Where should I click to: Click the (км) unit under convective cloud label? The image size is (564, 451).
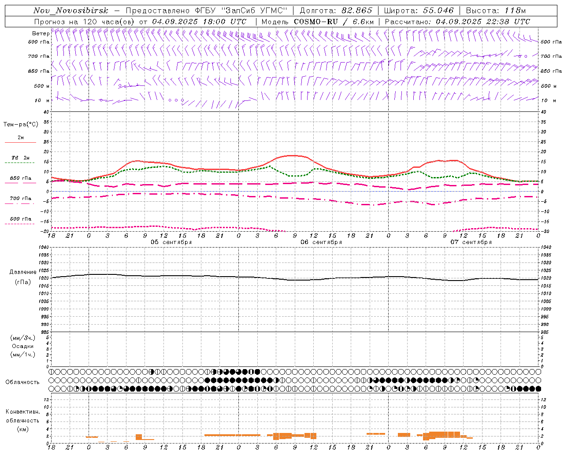(x=22, y=429)
